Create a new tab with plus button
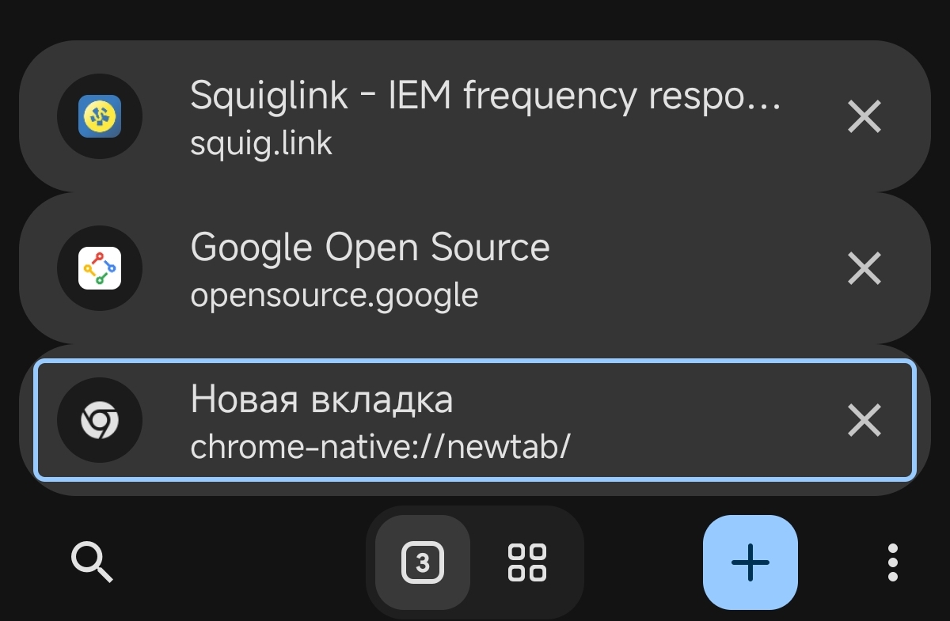950x621 pixels. pyautogui.click(x=750, y=562)
